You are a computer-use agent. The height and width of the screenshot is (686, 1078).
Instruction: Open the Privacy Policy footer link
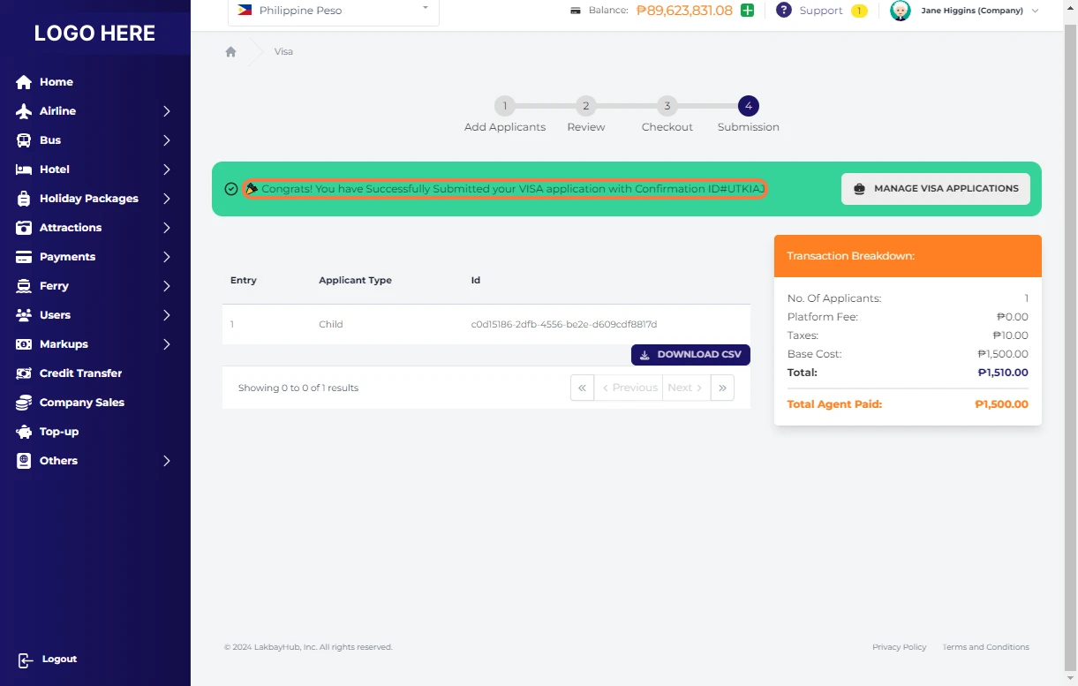click(899, 647)
